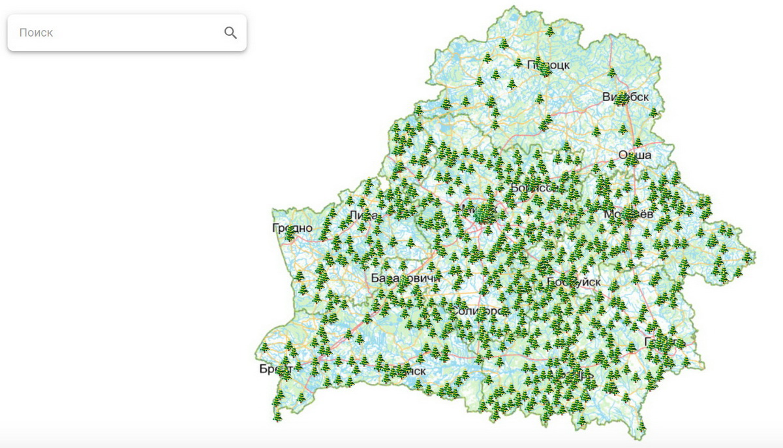Select tree cluster marker at Полоцк
Image resolution: width=783 pixels, height=448 pixels.
[x=544, y=67]
